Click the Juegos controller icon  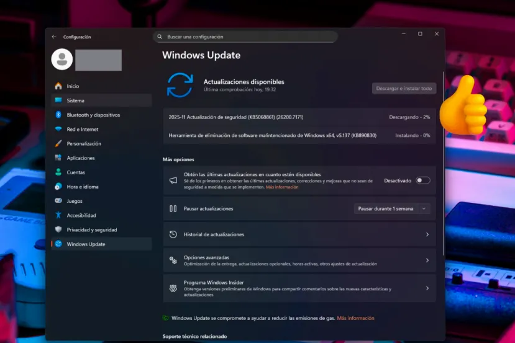58,201
